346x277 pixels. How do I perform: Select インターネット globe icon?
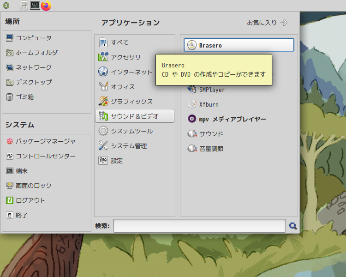[x=103, y=72]
